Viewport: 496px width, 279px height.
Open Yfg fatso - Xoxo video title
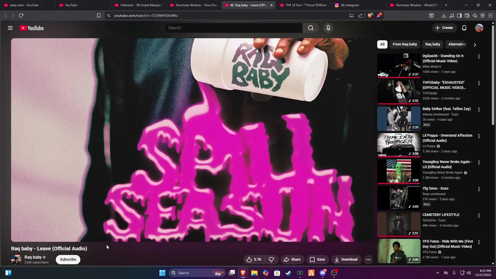click(x=435, y=188)
